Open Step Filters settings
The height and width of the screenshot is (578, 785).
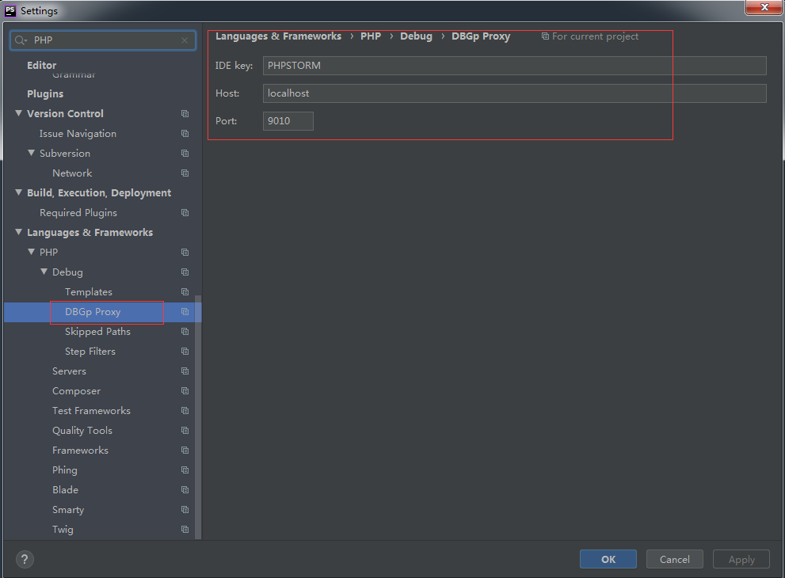(90, 352)
